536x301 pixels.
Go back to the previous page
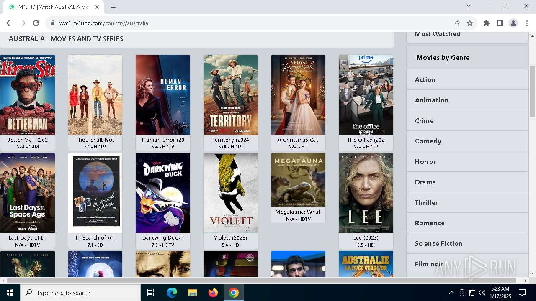[9, 23]
